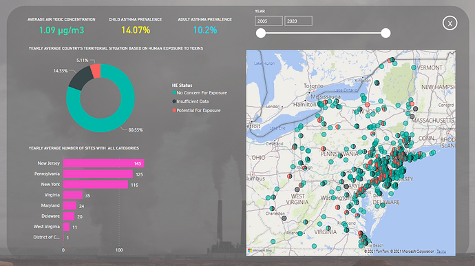Viewport: 475px width, 266px height.
Task: Select the left handle of the year slider
Action: click(x=261, y=33)
